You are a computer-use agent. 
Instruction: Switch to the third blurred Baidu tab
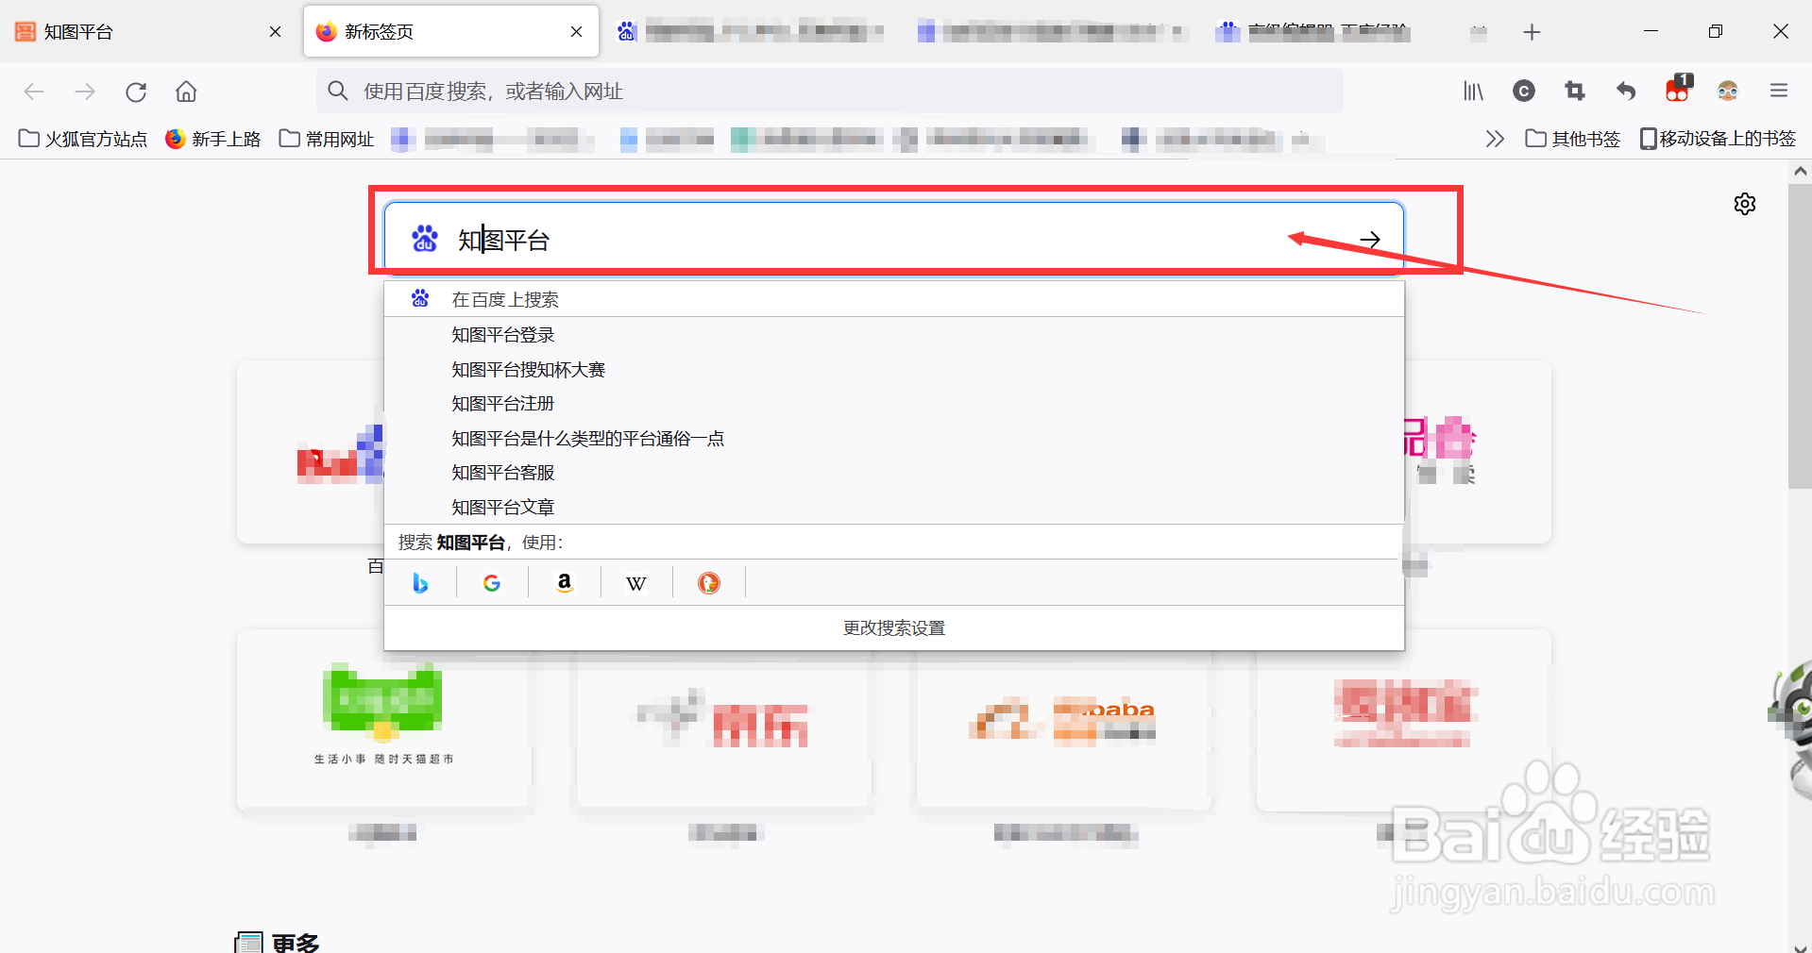click(x=751, y=32)
